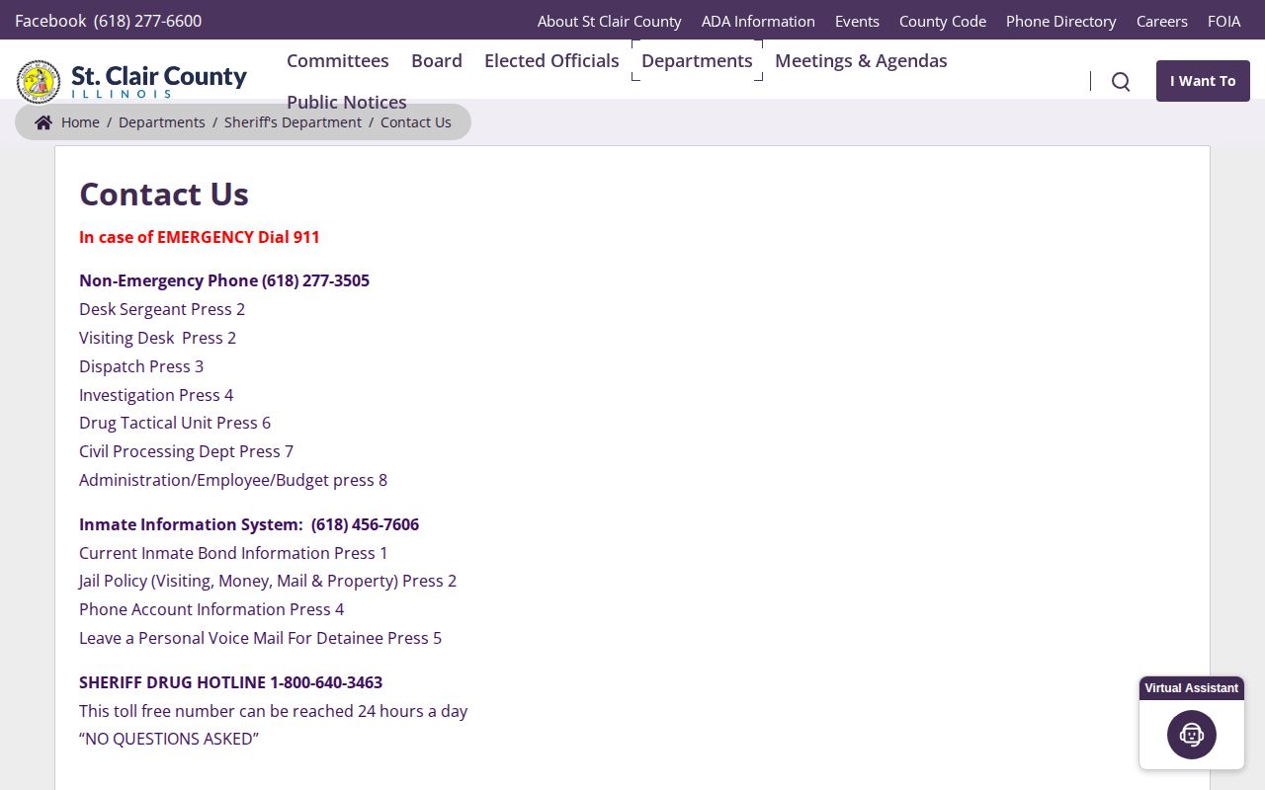Screen dimensions: 1265x790
Task: Go to the Events page
Action: 857,21
